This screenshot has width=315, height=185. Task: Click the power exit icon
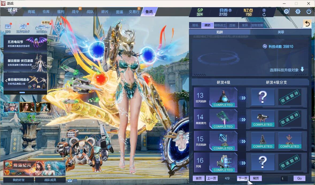coord(309,12)
